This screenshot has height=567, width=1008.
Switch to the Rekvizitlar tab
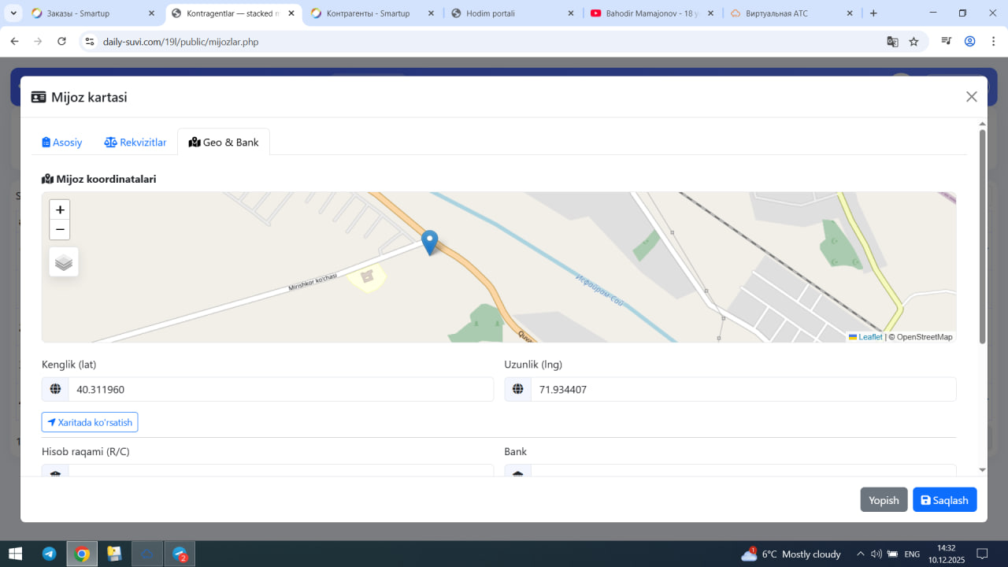pyautogui.click(x=135, y=143)
